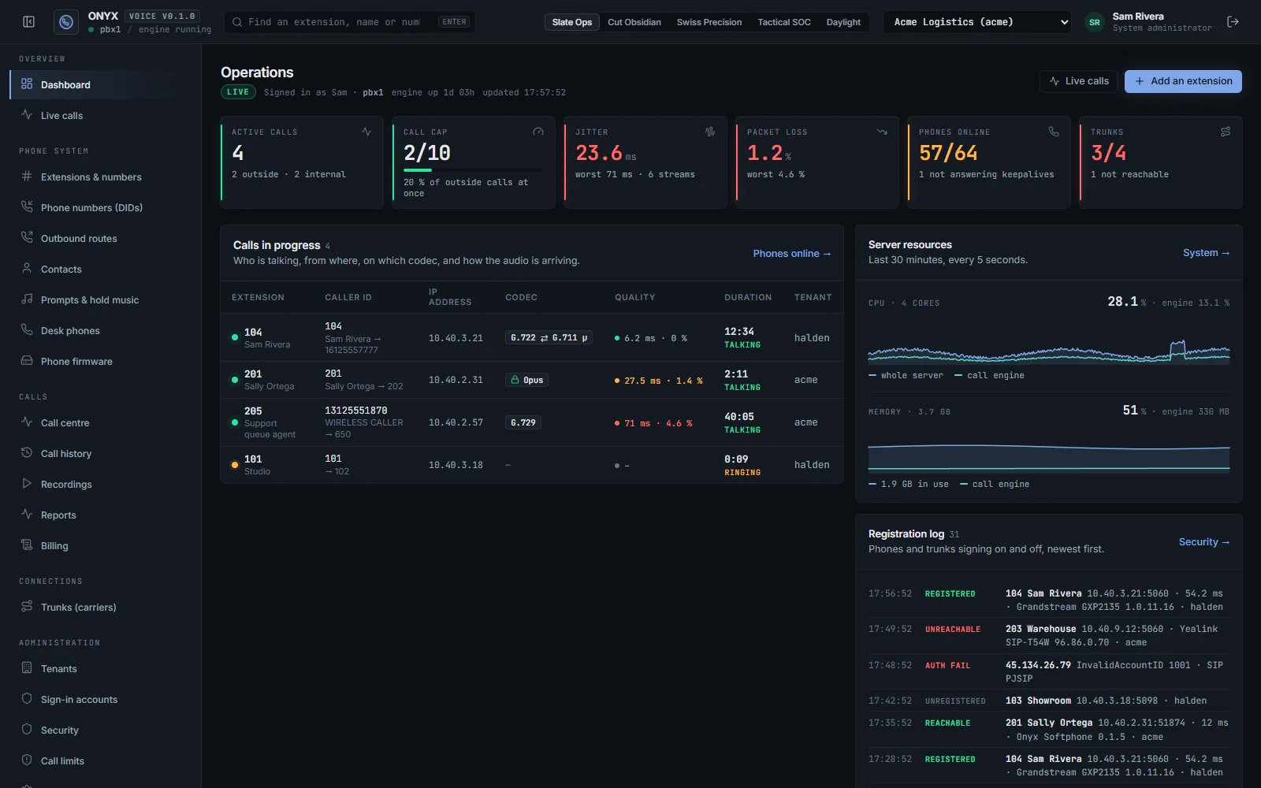Viewport: 1261px width, 788px height.
Task: Open Outbound routes icon
Action: pos(27,238)
